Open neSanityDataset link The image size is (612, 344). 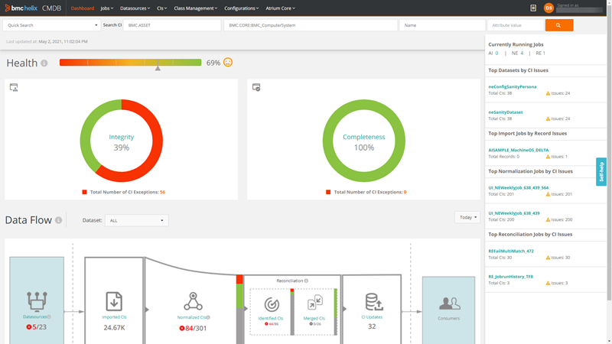click(x=506, y=112)
